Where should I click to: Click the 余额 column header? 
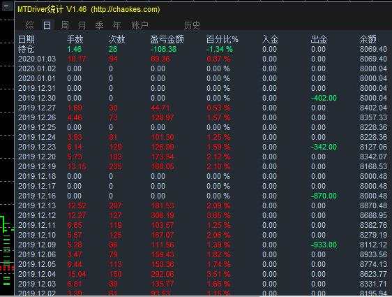(368, 39)
